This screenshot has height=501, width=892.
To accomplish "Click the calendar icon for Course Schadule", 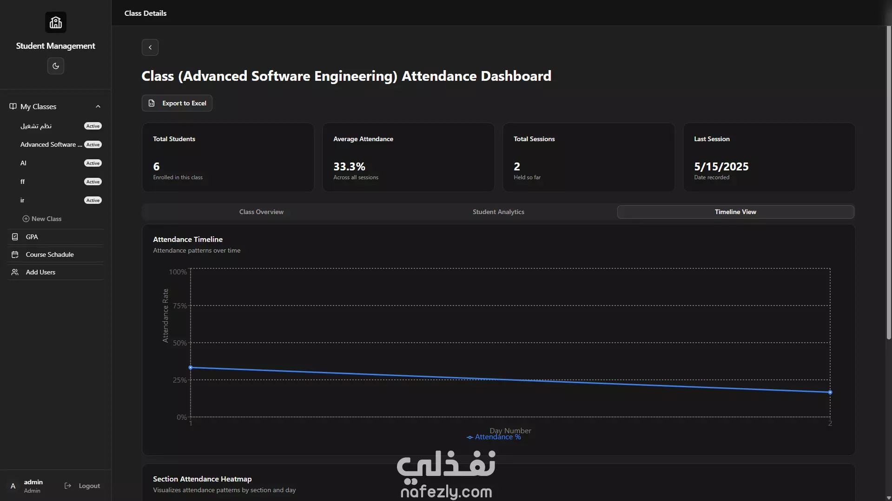I will [15, 254].
